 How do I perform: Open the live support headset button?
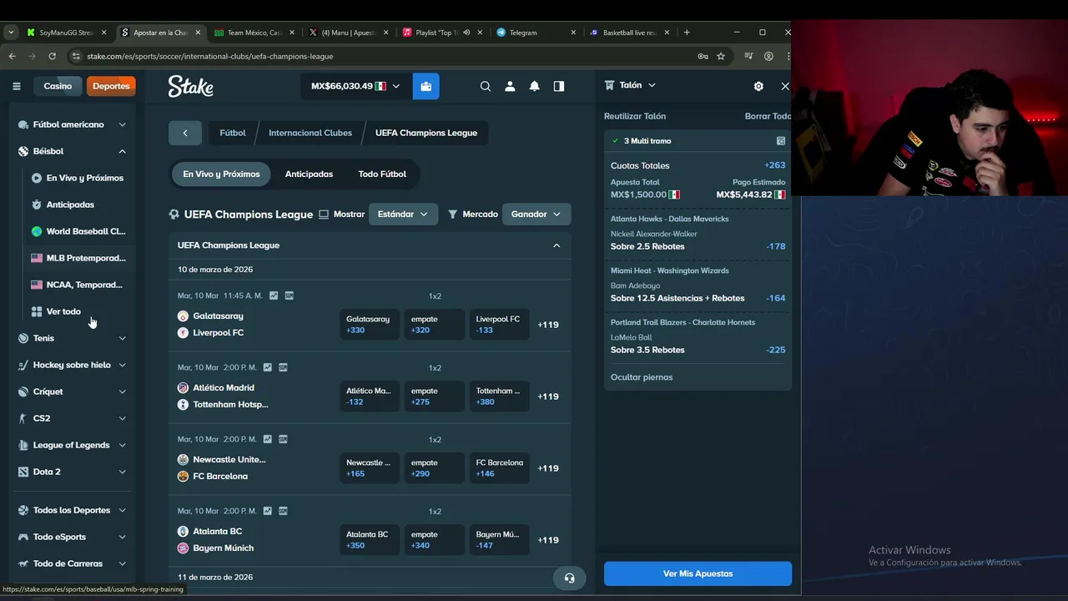(x=569, y=578)
